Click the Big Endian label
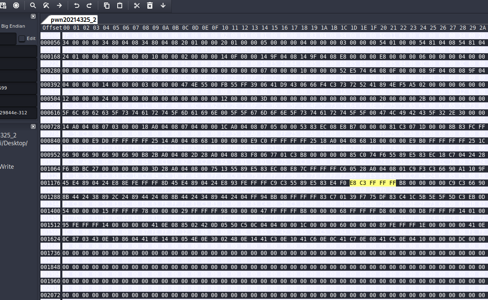Screen dimensions: 488x300 pos(13,26)
